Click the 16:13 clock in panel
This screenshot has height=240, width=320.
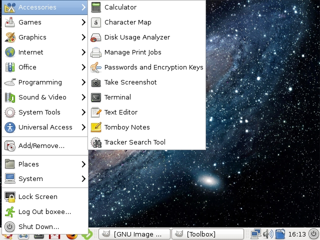click(297, 234)
